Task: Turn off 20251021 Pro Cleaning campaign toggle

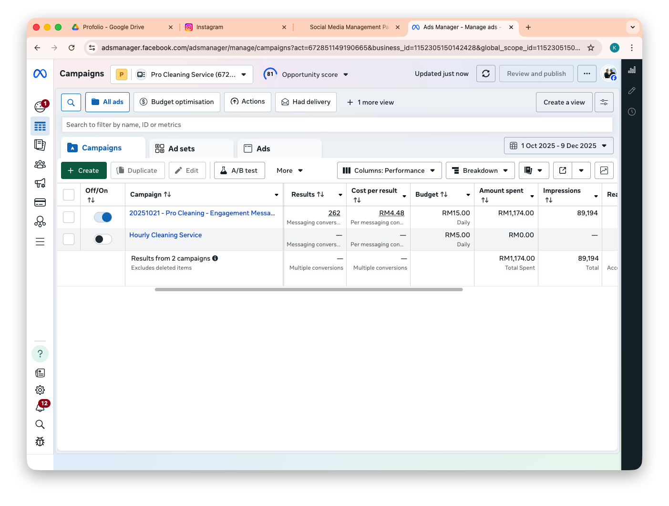Action: (x=103, y=217)
